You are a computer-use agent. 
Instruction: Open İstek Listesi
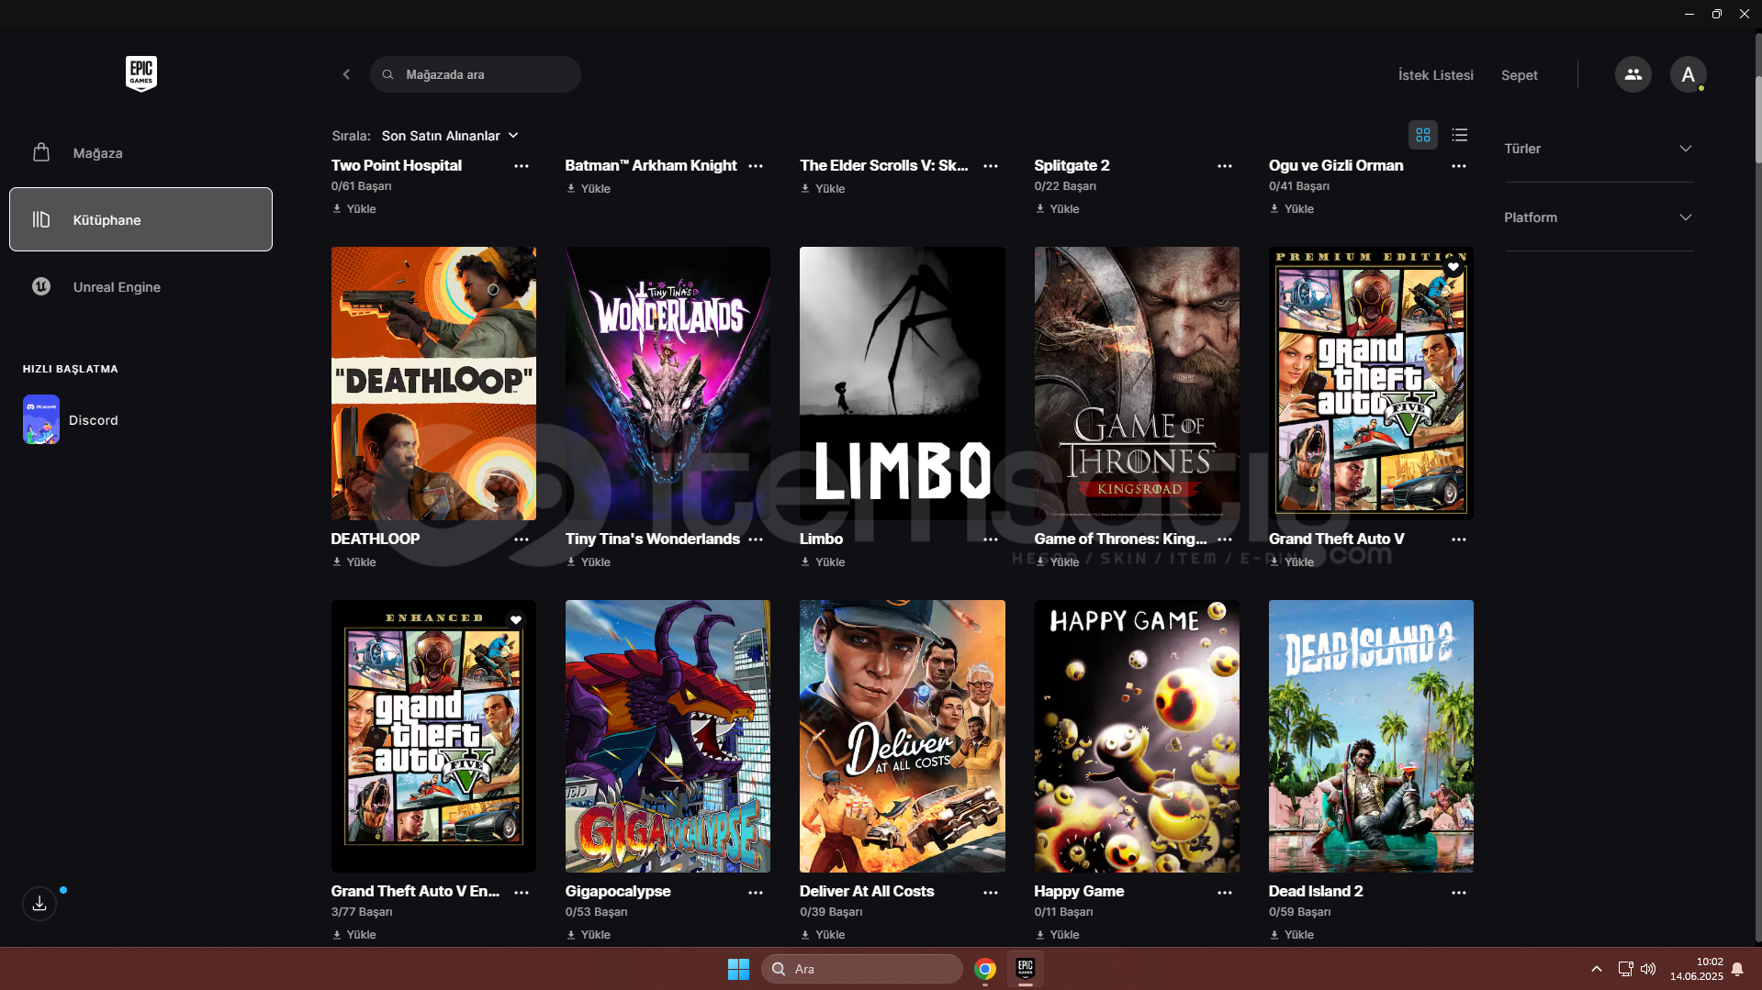click(x=1435, y=75)
